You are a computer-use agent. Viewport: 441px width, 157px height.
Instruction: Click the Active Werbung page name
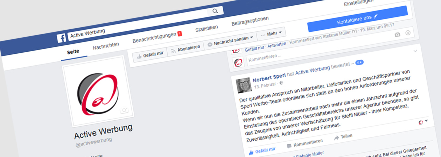point(104,132)
